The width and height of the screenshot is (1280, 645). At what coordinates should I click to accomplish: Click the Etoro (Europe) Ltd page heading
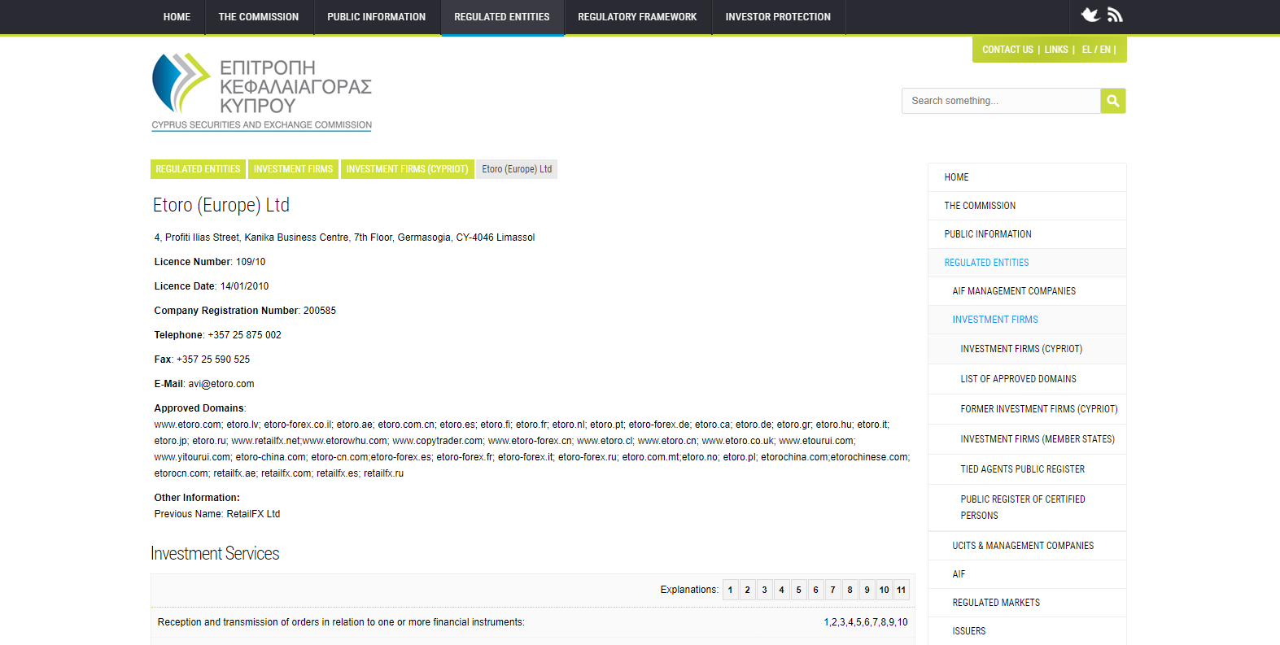[x=221, y=205]
